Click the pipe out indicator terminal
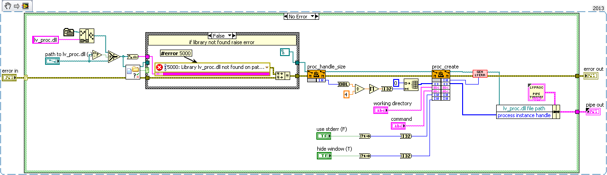607x175 pixels. pyautogui.click(x=593, y=112)
